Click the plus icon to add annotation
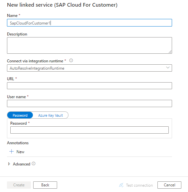The image size is (188, 192). click(12, 152)
